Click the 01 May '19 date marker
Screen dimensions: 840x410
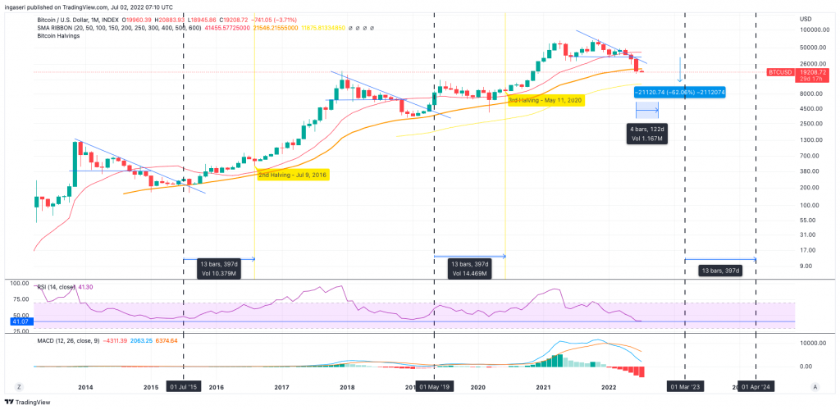click(x=435, y=386)
